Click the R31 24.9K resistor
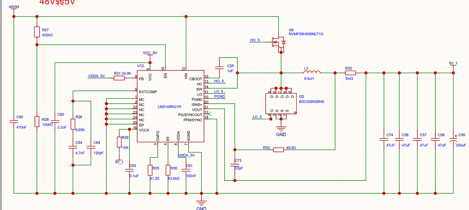 [x=119, y=78]
